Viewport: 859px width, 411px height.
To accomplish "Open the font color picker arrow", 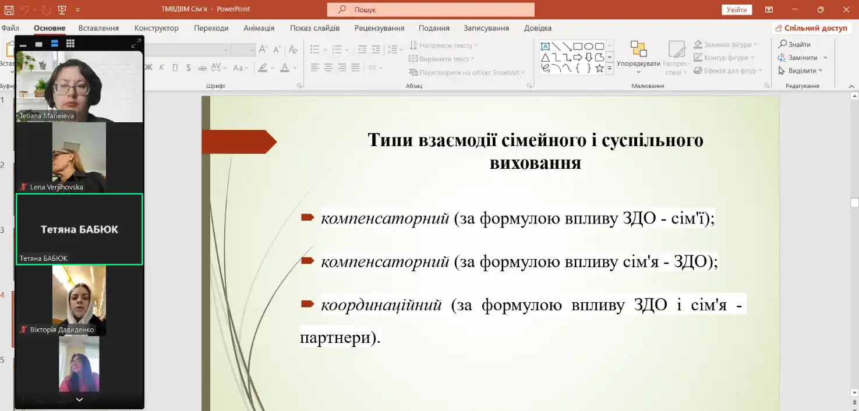I will 295,68.
